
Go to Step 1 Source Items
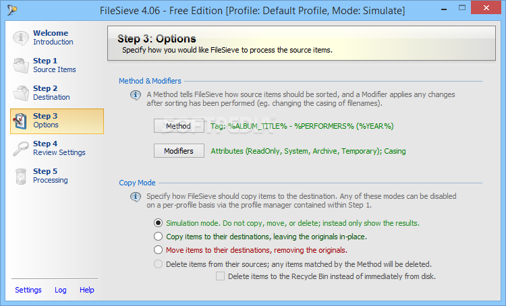tap(57, 65)
